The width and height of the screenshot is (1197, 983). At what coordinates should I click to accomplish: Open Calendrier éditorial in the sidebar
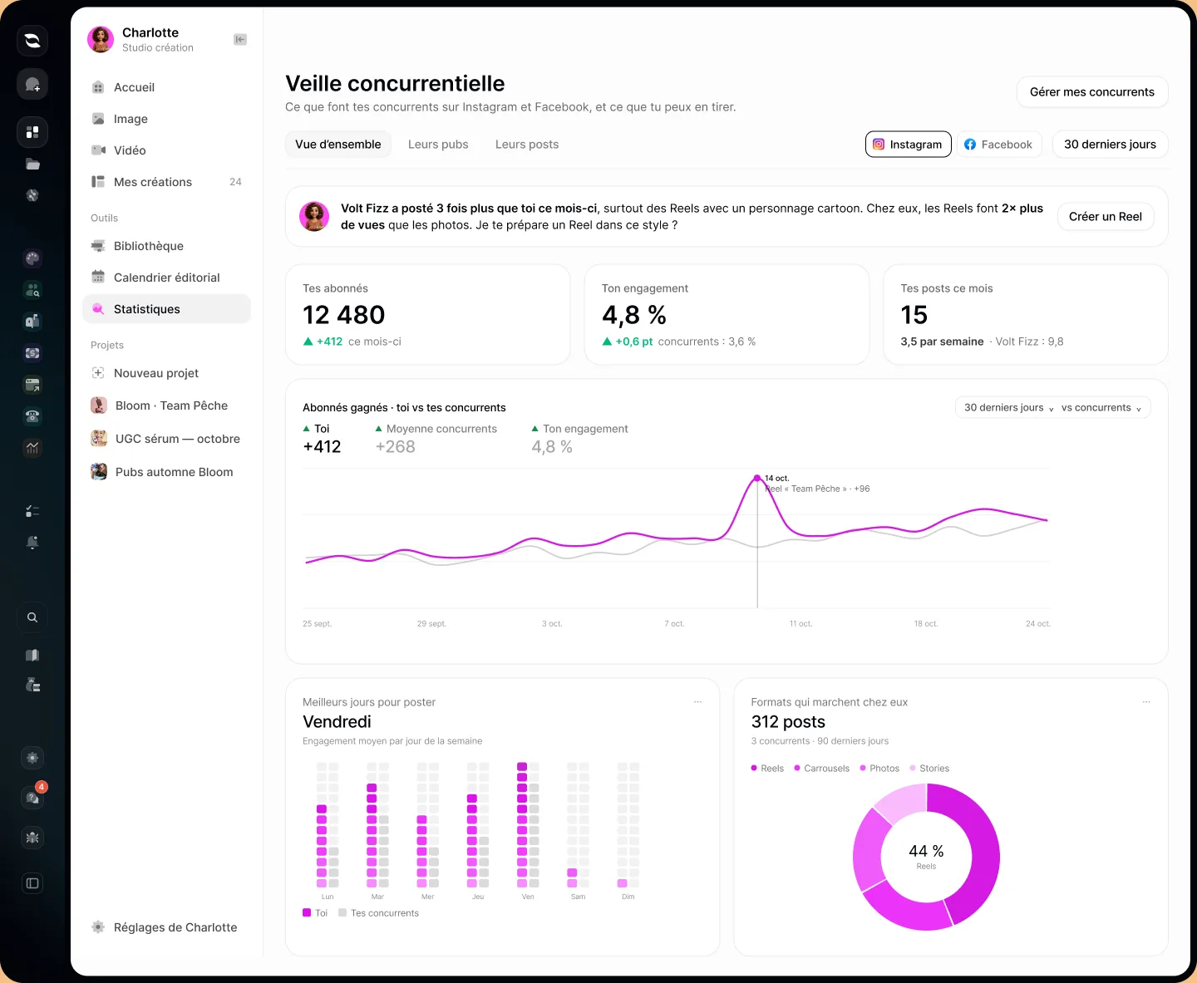[166, 278]
